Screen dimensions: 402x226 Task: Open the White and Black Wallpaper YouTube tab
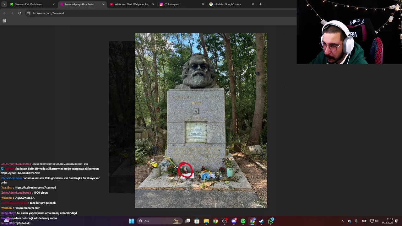tap(132, 4)
